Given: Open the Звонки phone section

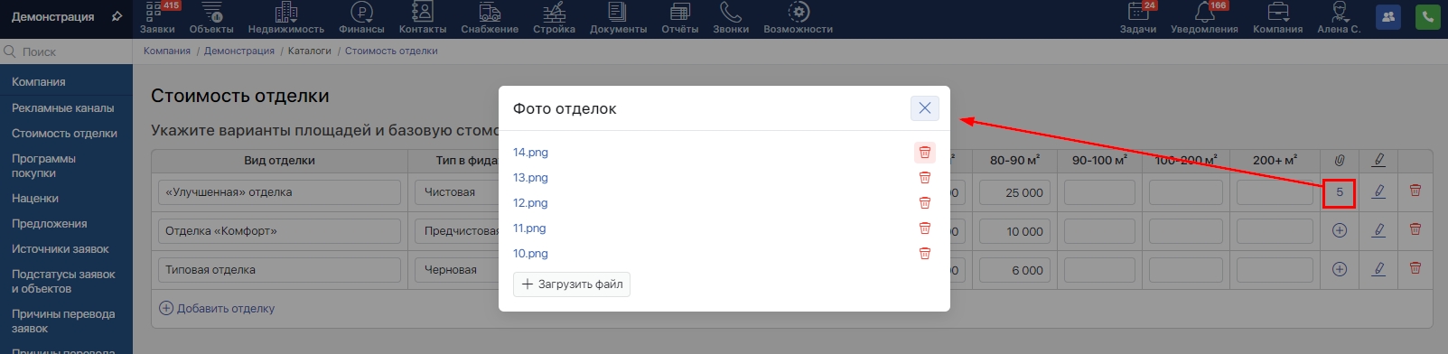Looking at the screenshot, I should click(730, 18).
